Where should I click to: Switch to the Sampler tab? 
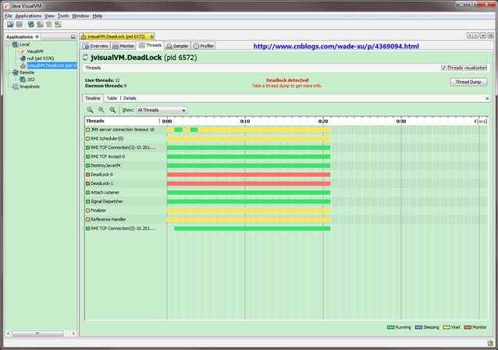[x=177, y=46]
